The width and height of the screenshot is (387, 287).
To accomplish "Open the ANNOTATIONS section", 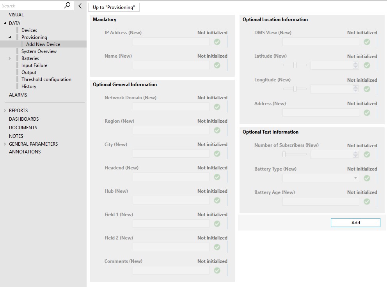I will [25, 152].
